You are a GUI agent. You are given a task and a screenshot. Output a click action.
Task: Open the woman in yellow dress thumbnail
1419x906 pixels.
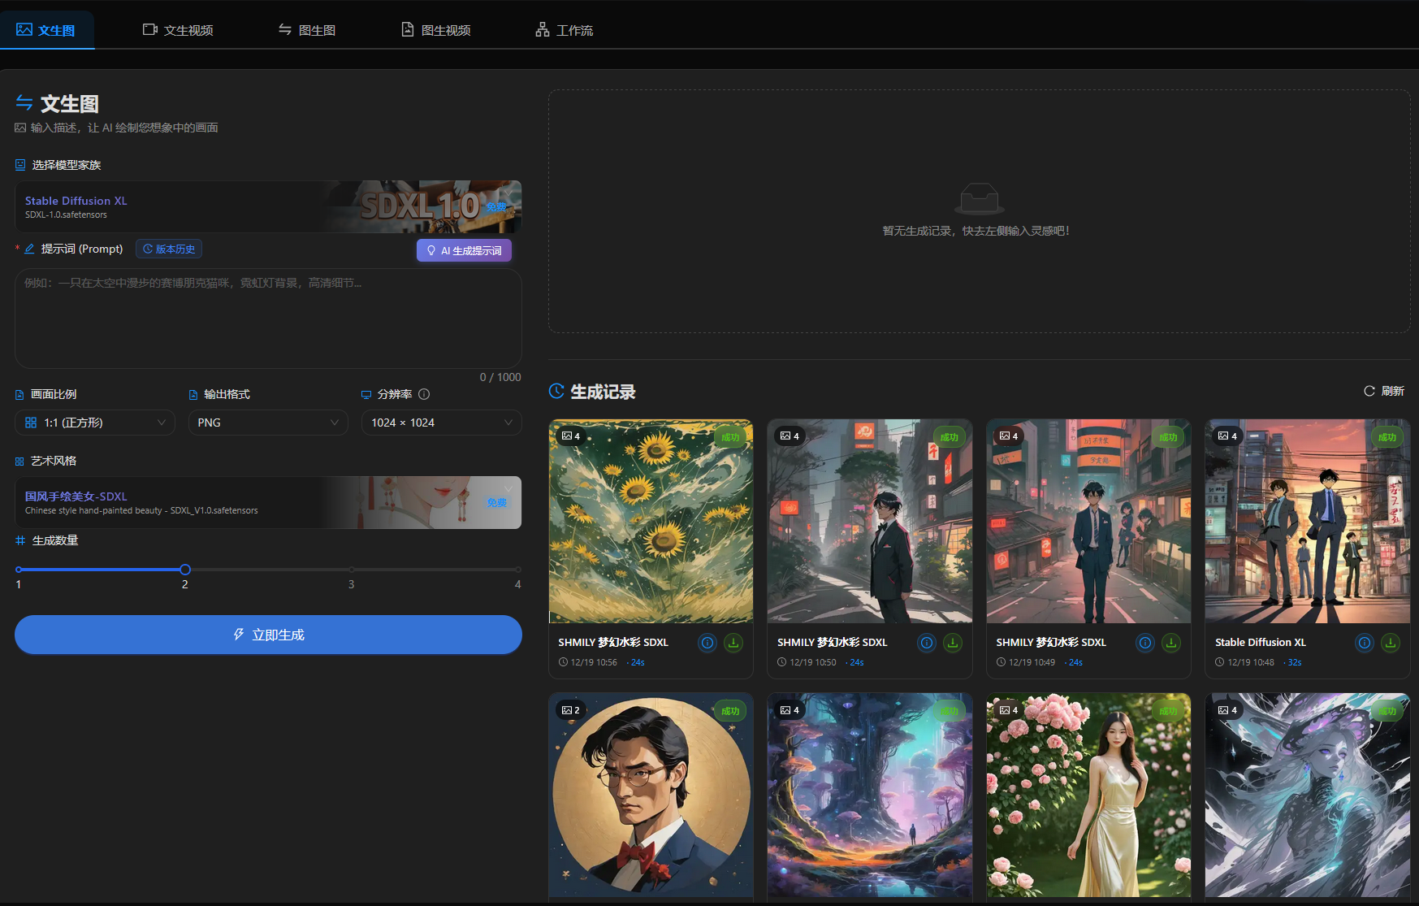point(1088,795)
